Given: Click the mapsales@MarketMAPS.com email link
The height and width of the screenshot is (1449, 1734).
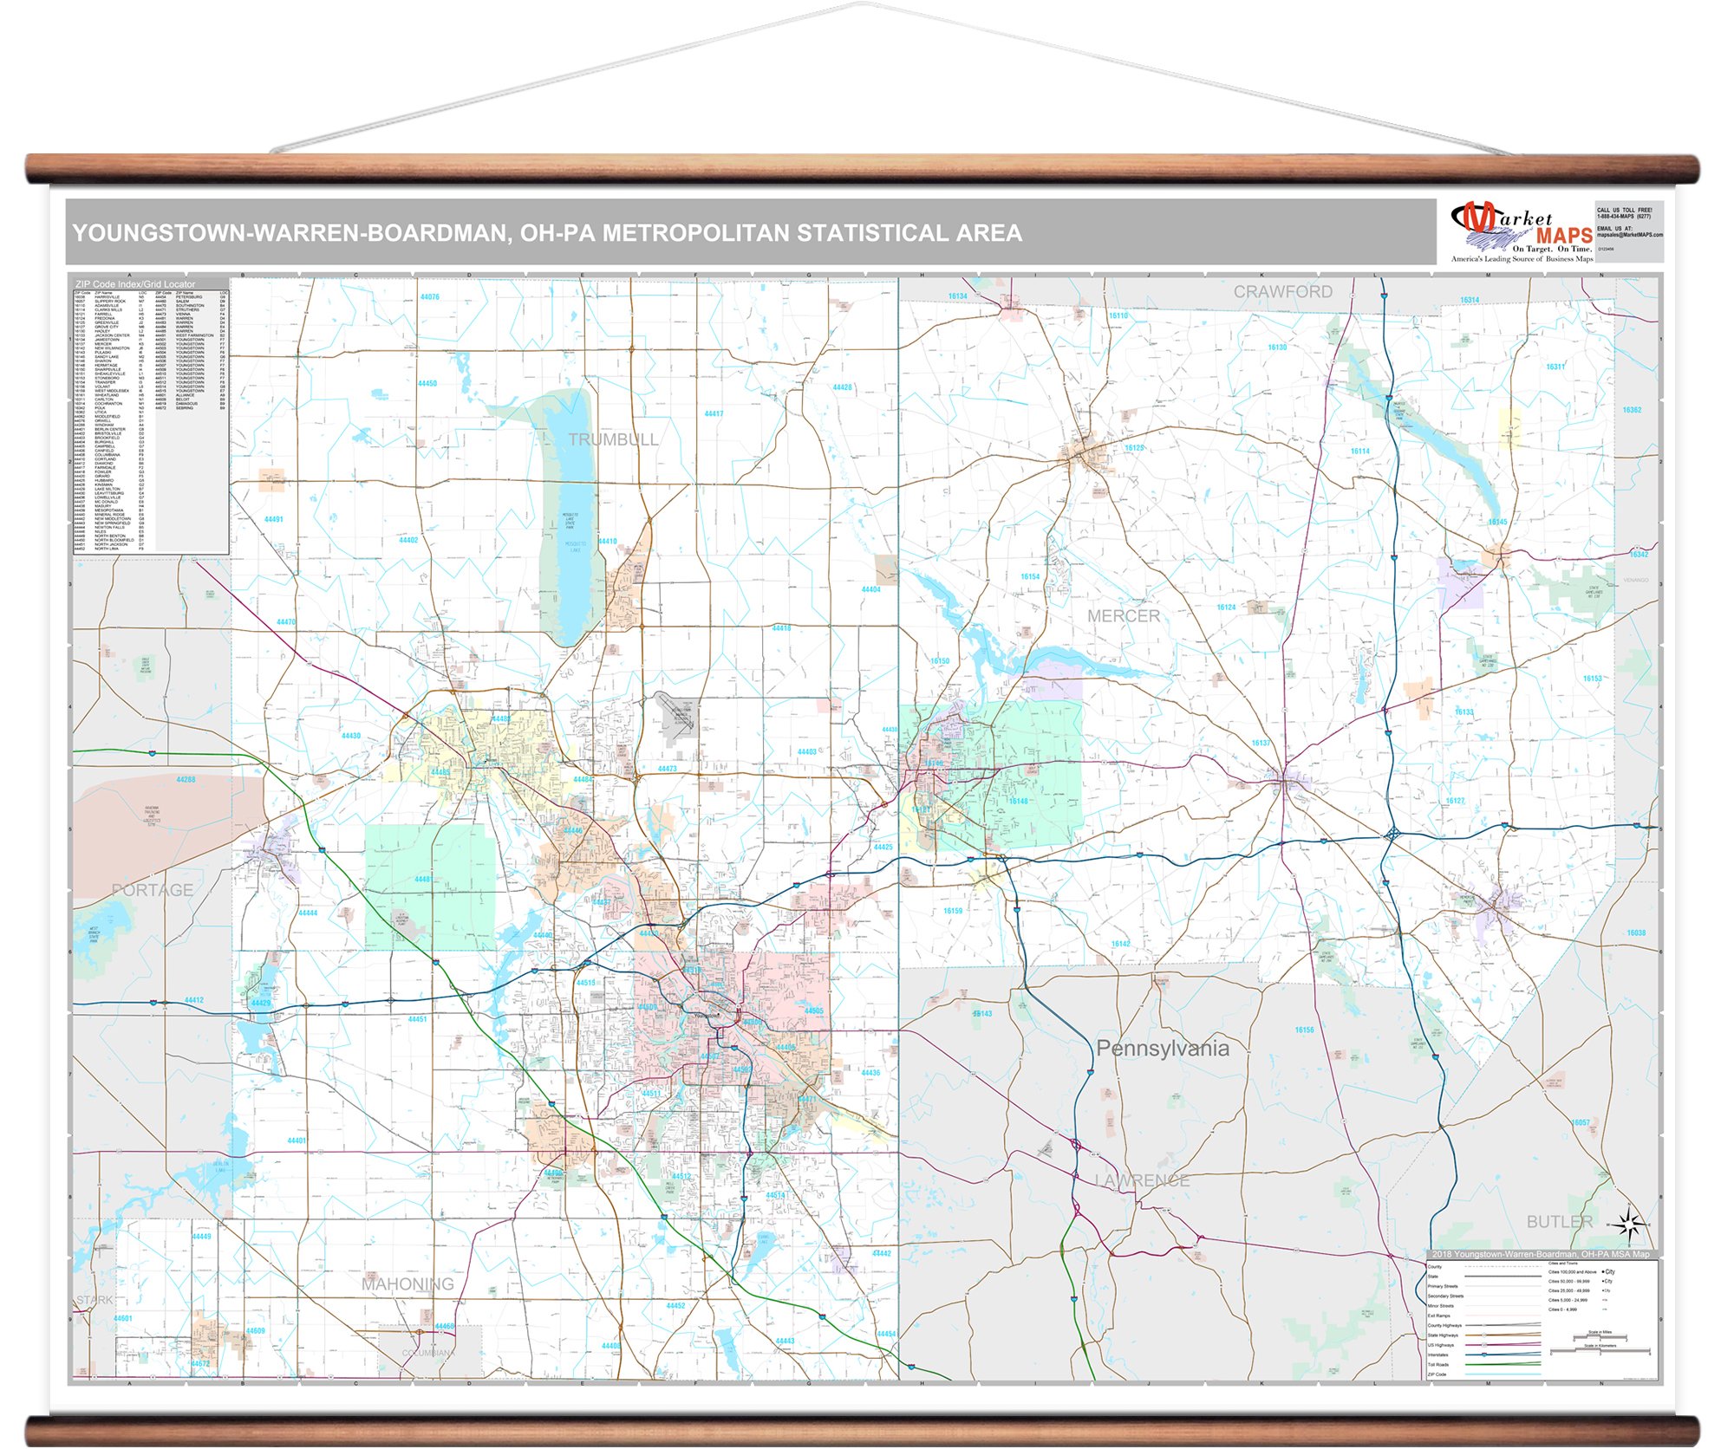Looking at the screenshot, I should point(1630,235).
